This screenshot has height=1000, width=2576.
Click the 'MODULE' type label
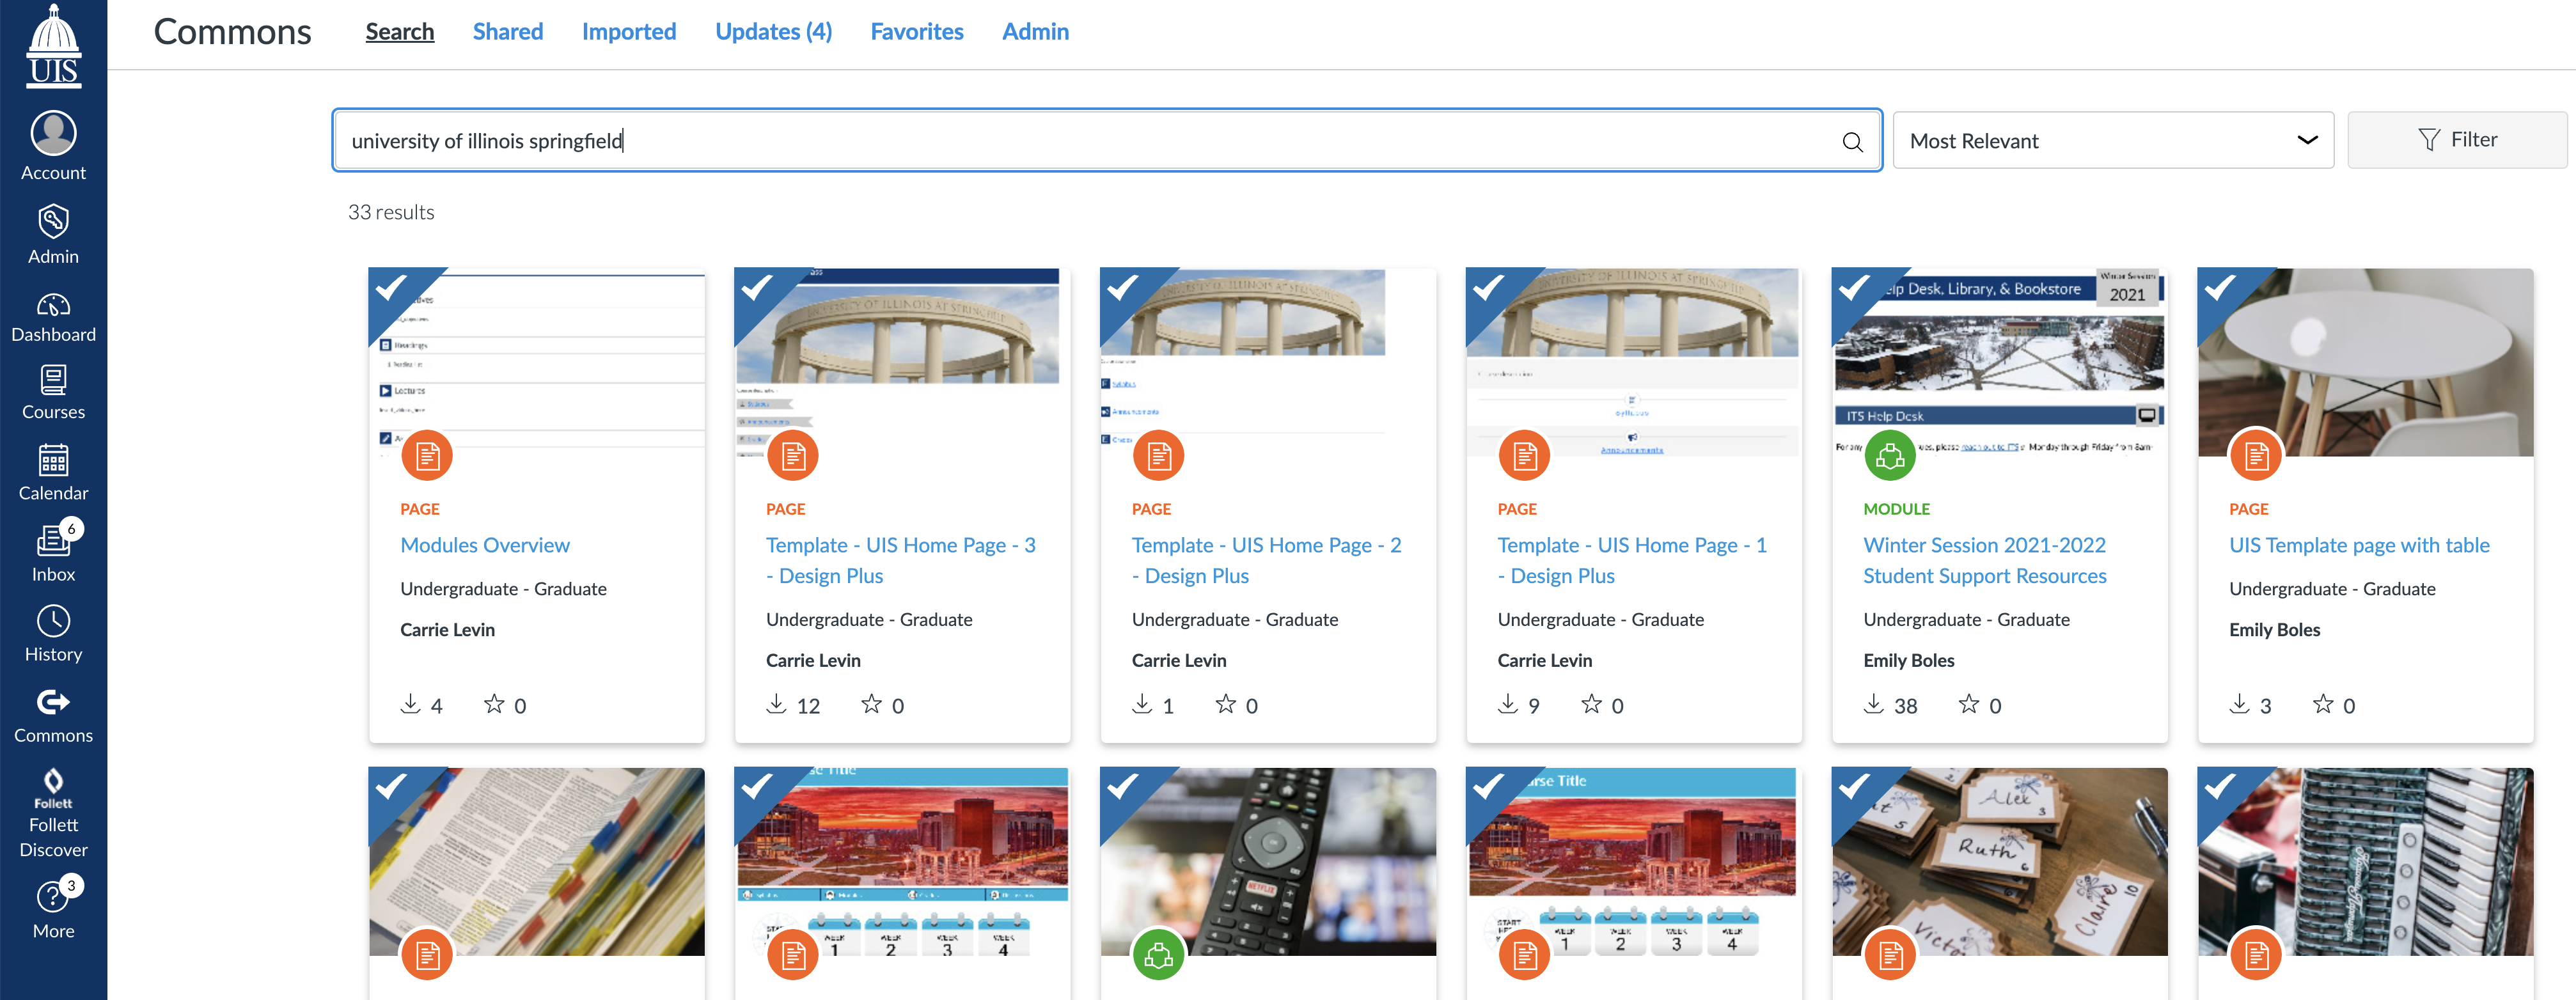click(1896, 509)
